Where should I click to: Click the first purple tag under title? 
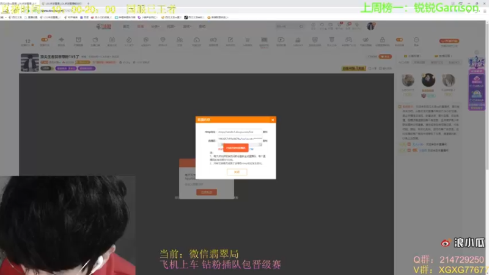pos(66,68)
